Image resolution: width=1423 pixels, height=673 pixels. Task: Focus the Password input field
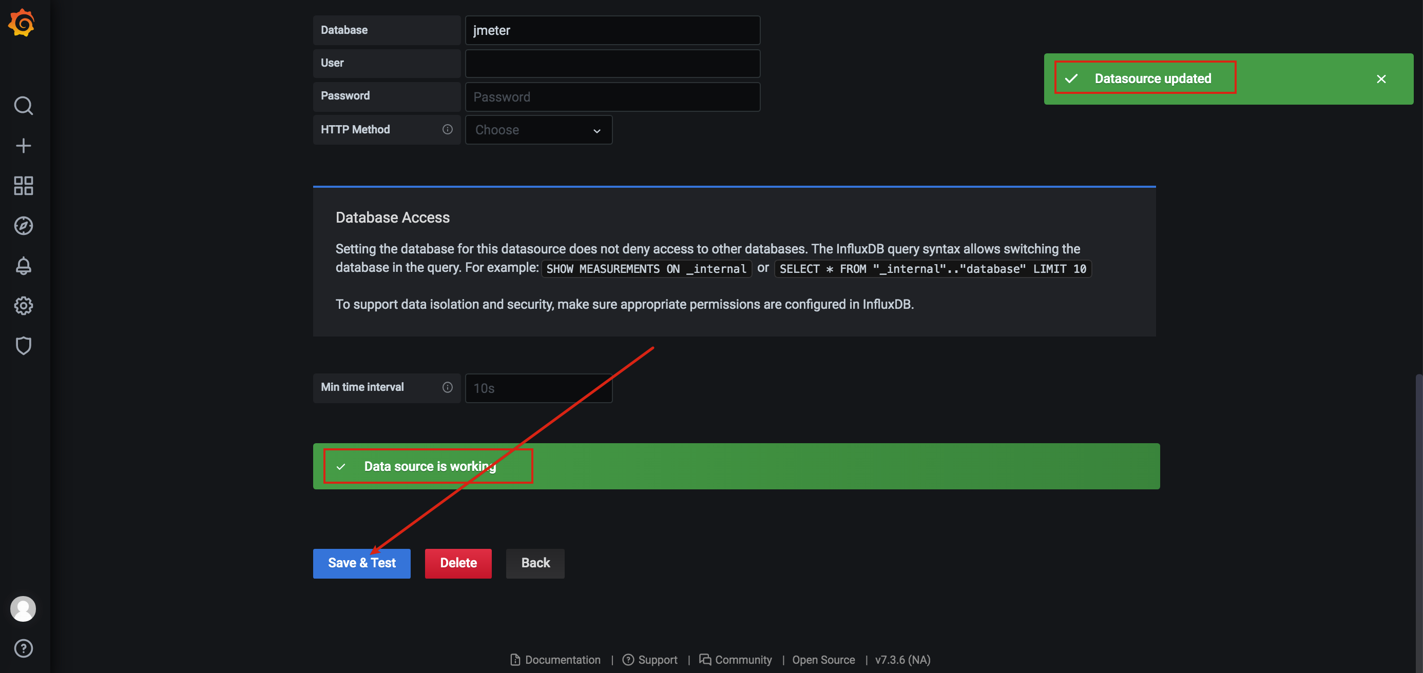612,97
